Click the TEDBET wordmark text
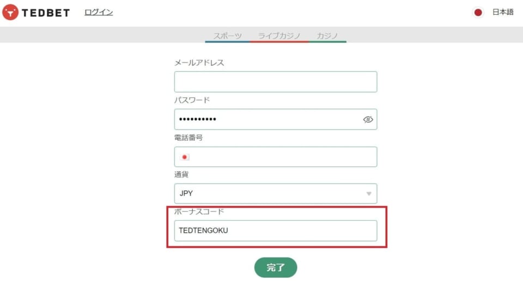This screenshot has width=523, height=281. (46, 13)
